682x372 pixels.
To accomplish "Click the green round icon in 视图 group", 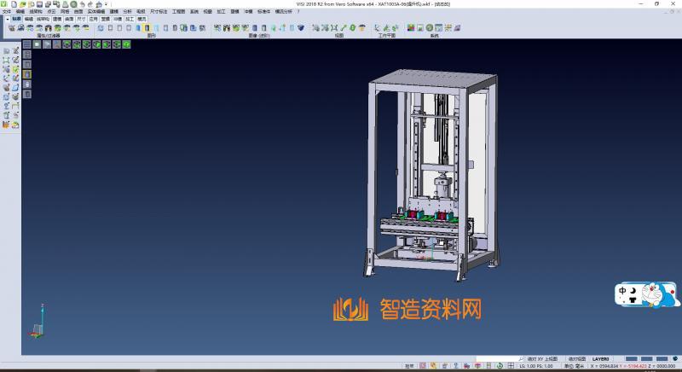I will (x=353, y=28).
